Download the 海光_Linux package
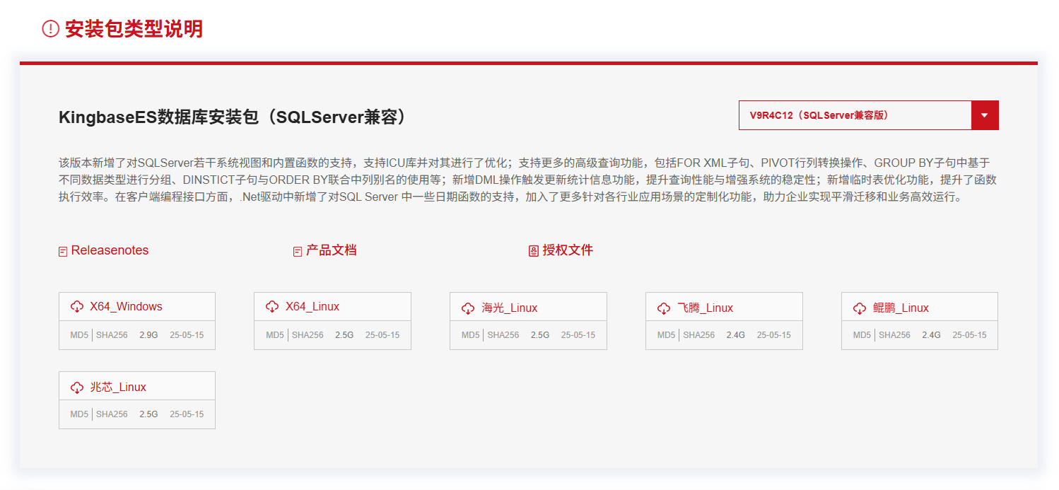Viewport: 1059px width, 490px height. click(x=510, y=308)
